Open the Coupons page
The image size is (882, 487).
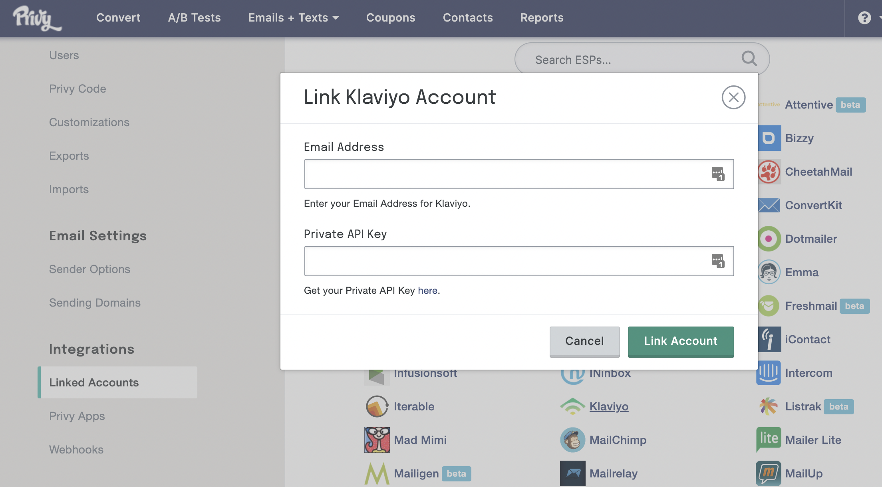391,18
